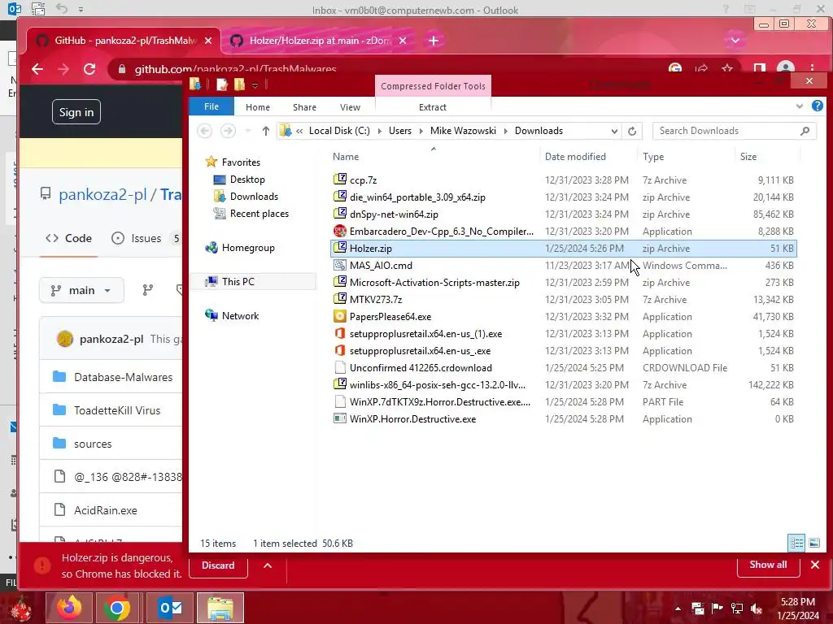
Task: Click the volume muted tray icon
Action: tap(757, 609)
